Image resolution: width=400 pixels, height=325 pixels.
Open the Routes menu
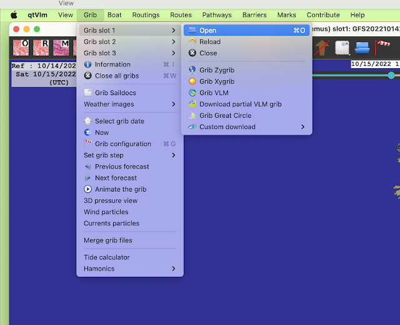(x=181, y=15)
